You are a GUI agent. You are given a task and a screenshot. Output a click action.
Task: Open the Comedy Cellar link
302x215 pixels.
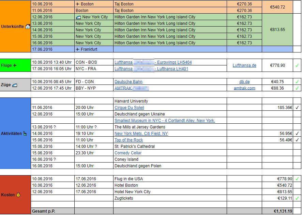click(128, 153)
